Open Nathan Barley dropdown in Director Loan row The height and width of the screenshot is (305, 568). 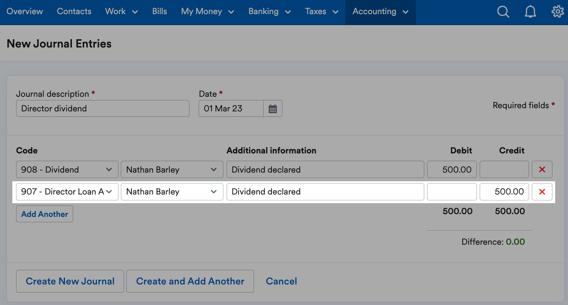172,192
